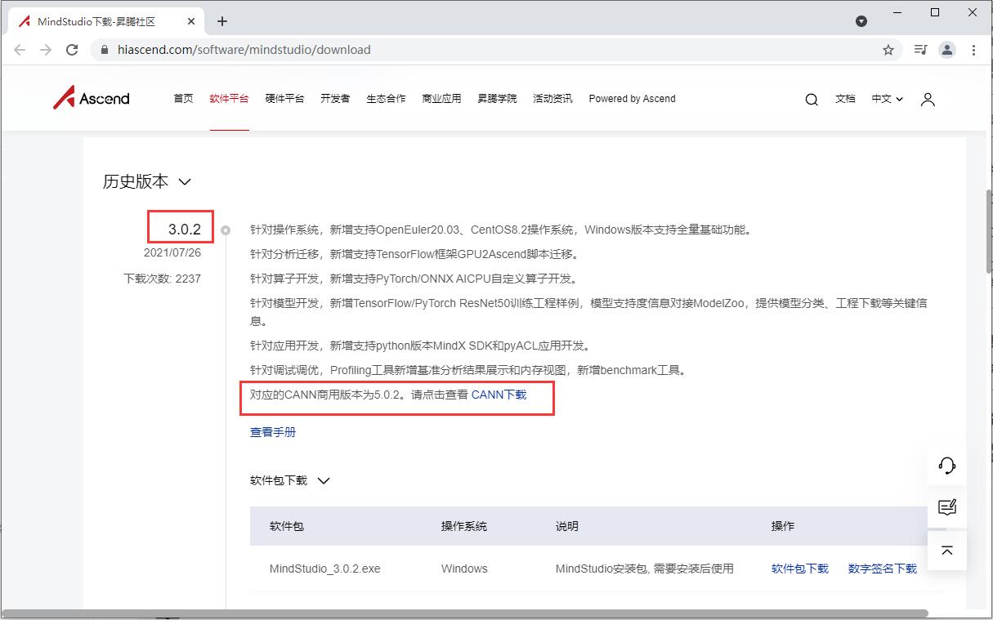Open 活动资讯 navigation item

coord(552,99)
